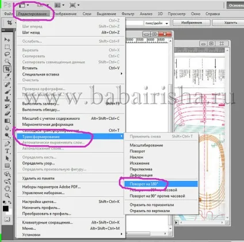Screen dimensions: 244x242
Task: Select the Gradient tool
Action: pyautogui.click(x=7, y=121)
